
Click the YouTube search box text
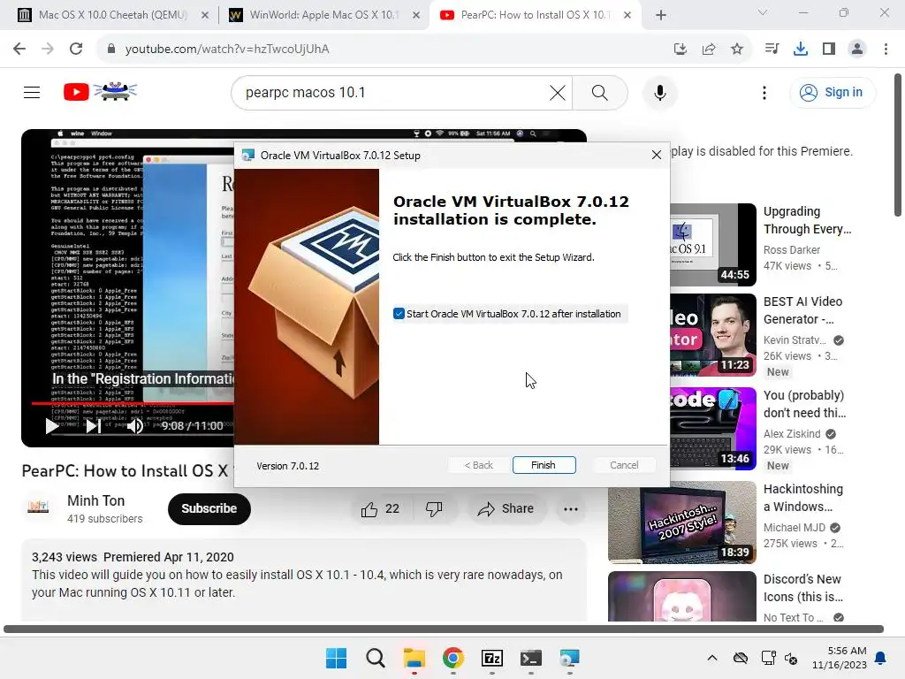305,92
